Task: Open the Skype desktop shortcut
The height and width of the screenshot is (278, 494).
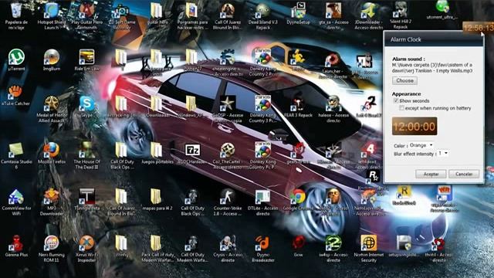Action: pyautogui.click(x=86, y=103)
